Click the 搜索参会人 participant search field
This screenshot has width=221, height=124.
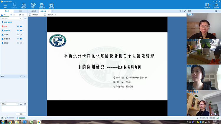tap(11, 18)
